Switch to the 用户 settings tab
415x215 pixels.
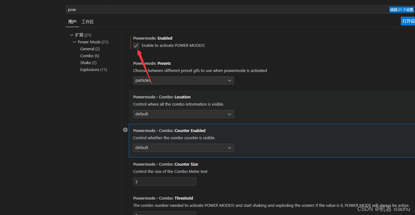click(72, 22)
